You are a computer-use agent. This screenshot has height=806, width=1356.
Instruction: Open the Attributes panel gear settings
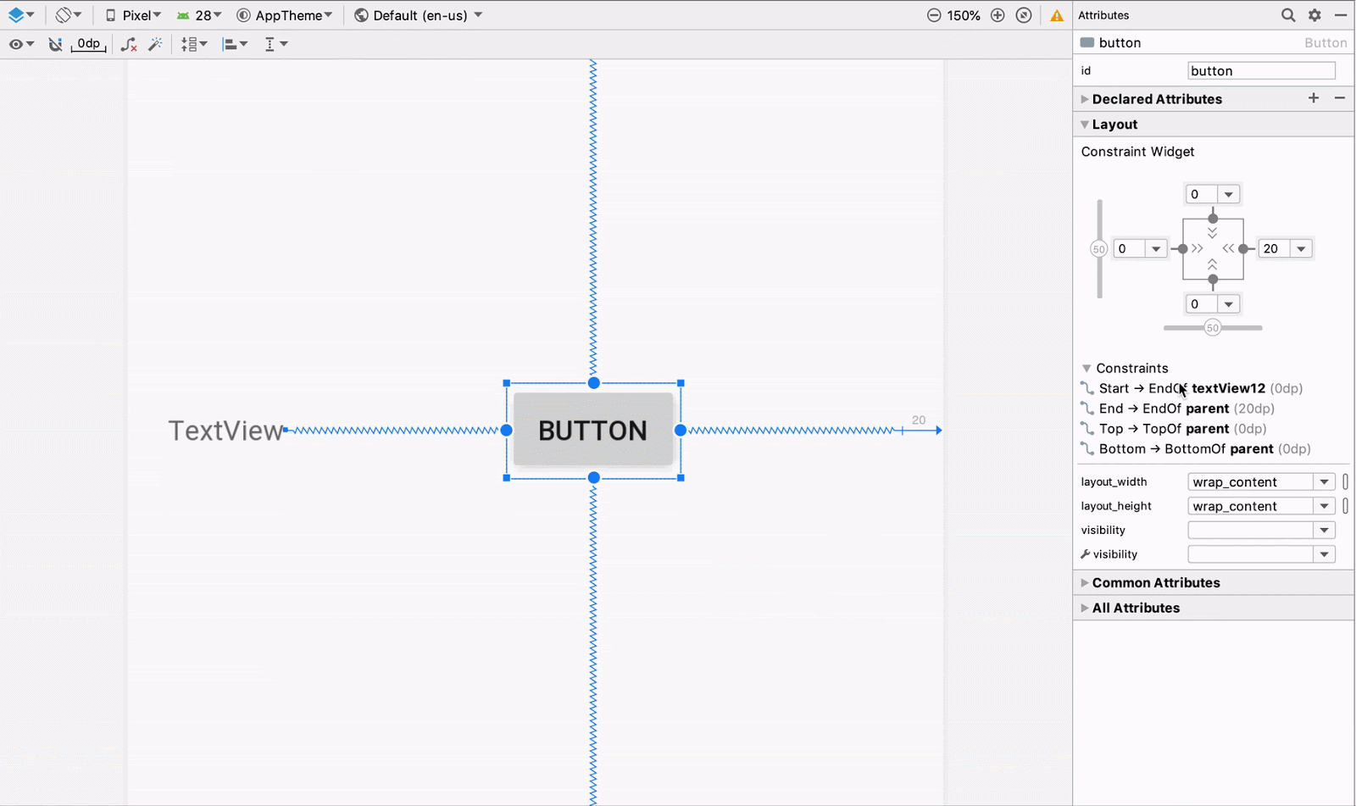tap(1314, 15)
